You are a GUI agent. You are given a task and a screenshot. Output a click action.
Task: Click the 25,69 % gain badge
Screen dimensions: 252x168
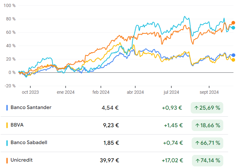point(207,108)
